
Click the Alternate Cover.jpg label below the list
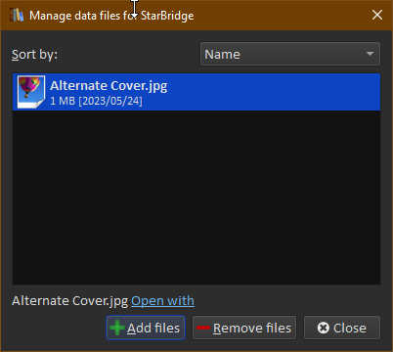69,301
